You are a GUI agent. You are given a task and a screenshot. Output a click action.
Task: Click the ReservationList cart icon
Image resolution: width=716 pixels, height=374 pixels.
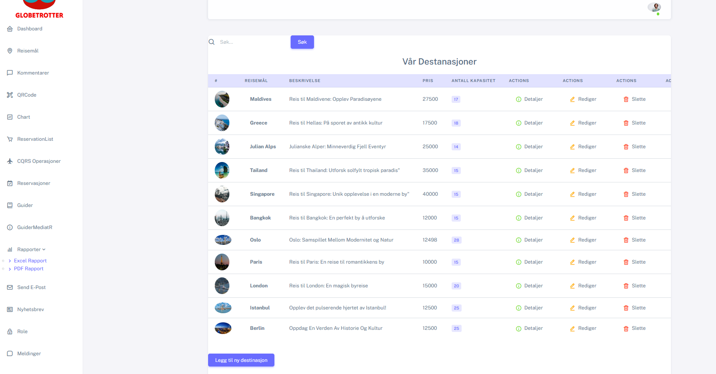click(x=10, y=139)
